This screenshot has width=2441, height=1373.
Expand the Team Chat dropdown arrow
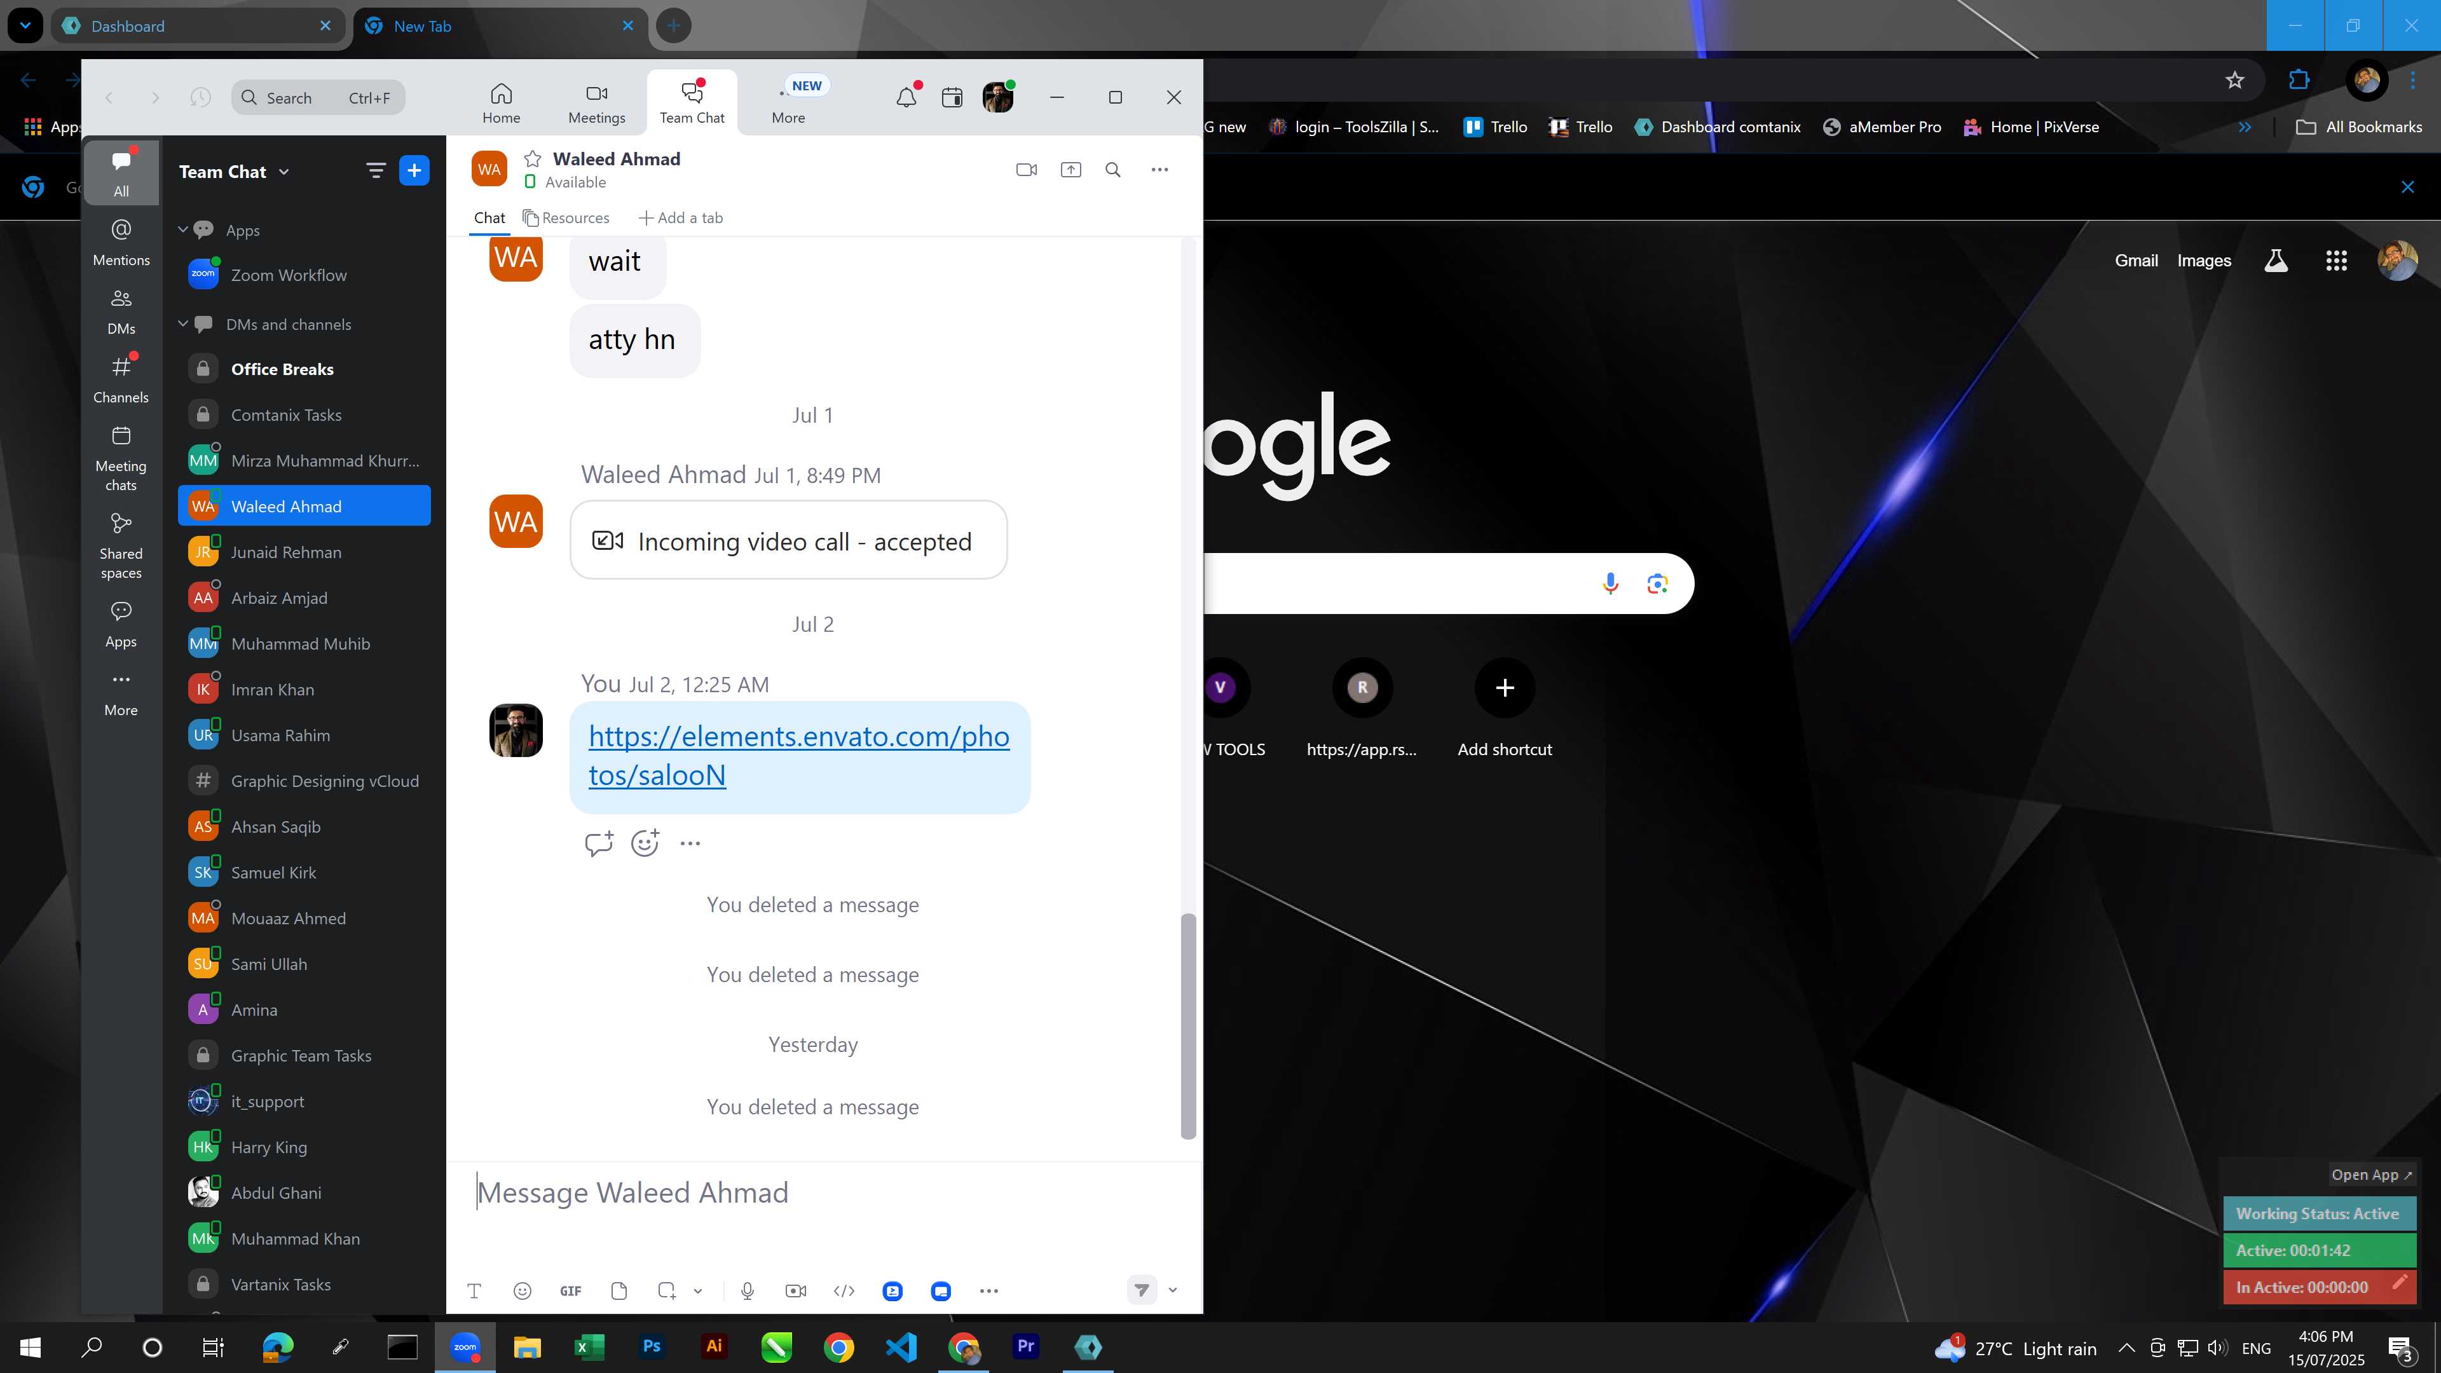[x=284, y=172]
